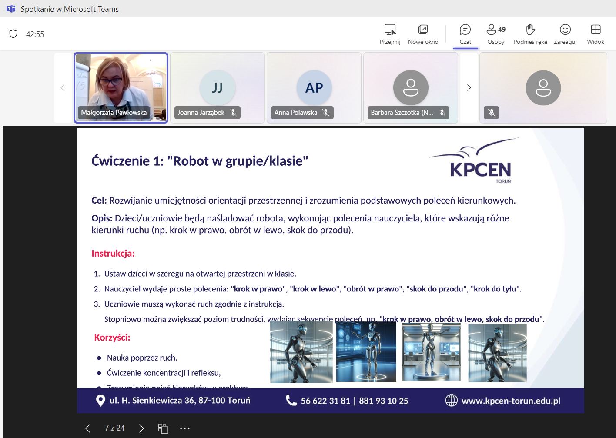This screenshot has height=438, width=616.
Task: Select Małgorzata Pawłowska video tile
Action: (x=121, y=88)
